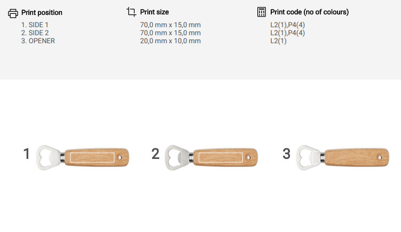
Task: Click the printer icon beside Print position
Action: [x=13, y=13]
